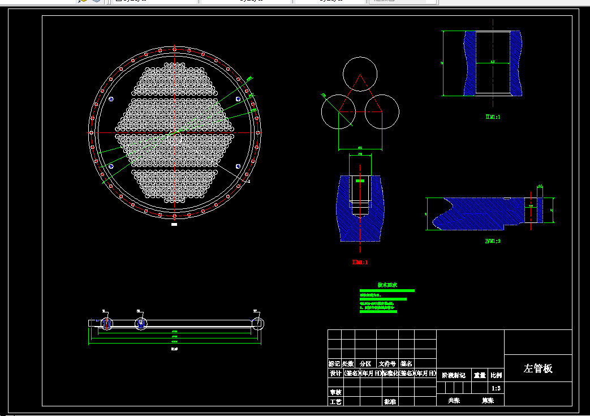Select the blue hatched flange edge section
The height and width of the screenshot is (416, 590).
coord(487,213)
